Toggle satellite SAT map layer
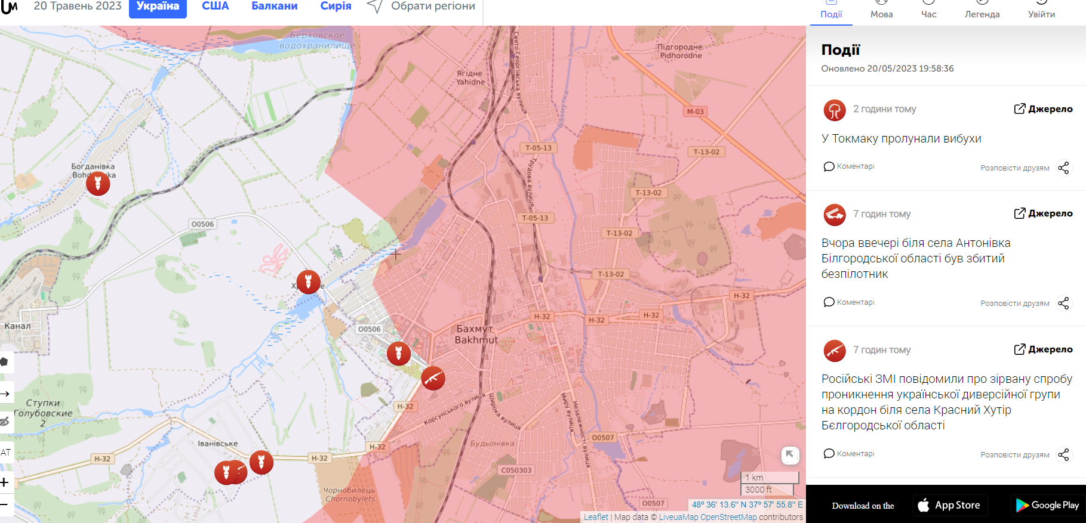 tap(5, 452)
